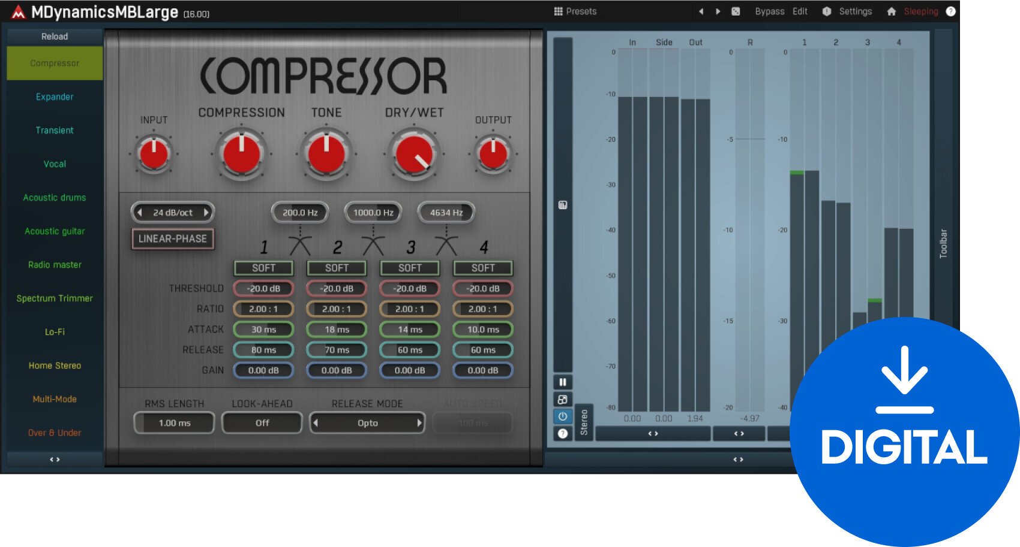Click the random preset dice icon

(x=736, y=11)
